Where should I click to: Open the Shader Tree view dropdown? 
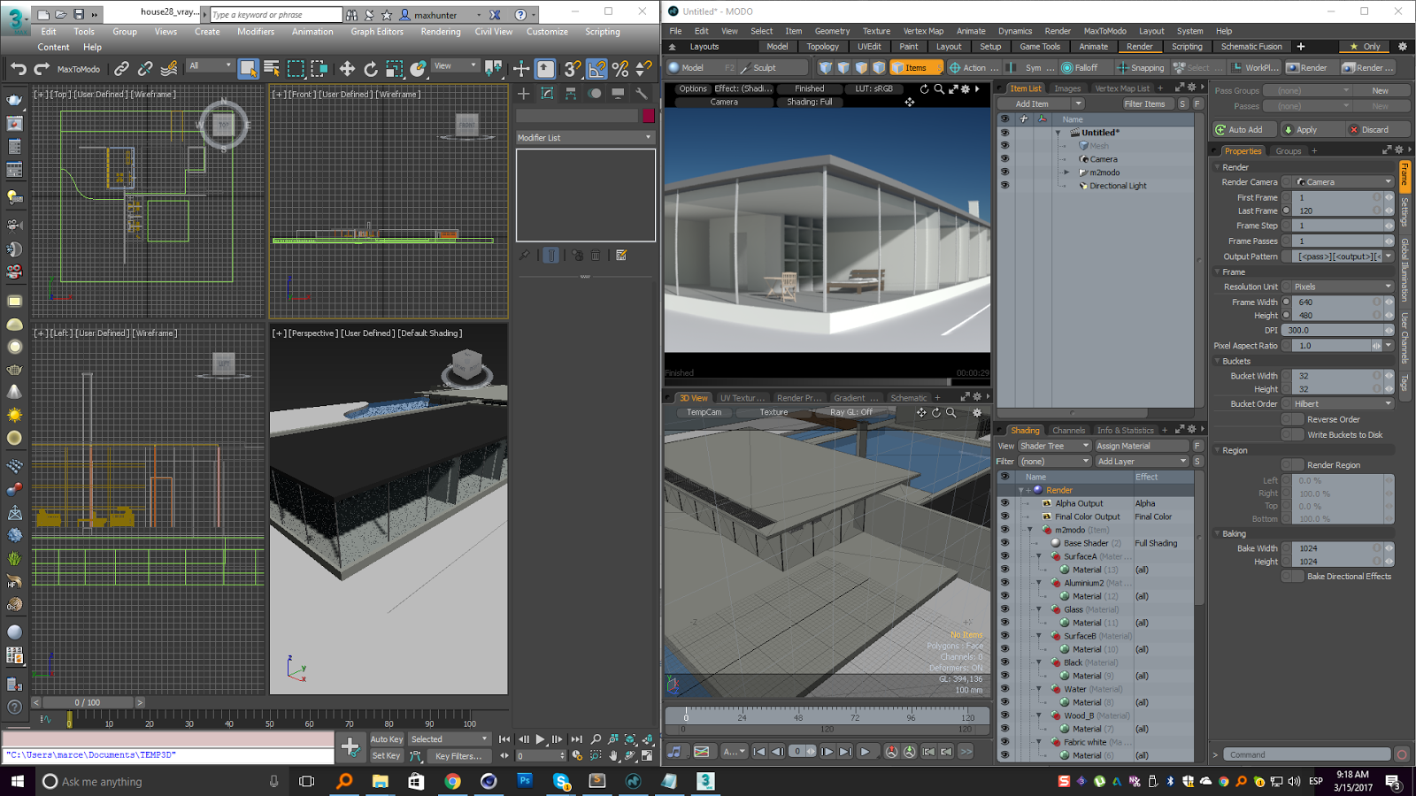[x=1054, y=446]
